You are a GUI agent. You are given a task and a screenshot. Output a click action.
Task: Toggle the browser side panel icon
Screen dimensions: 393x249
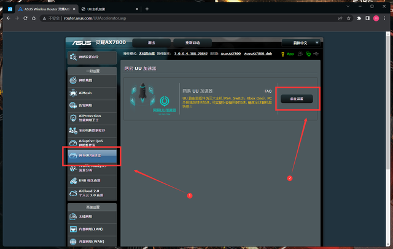coord(367,18)
